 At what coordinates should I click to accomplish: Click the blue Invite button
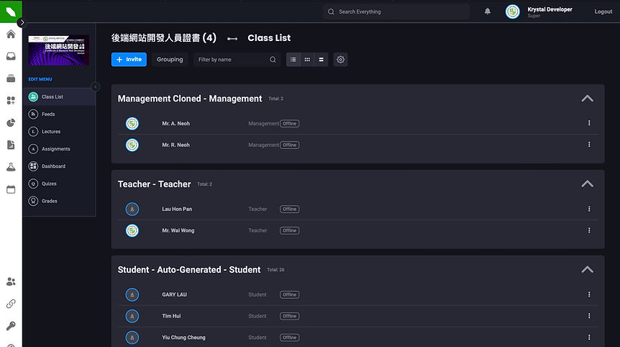coord(129,60)
